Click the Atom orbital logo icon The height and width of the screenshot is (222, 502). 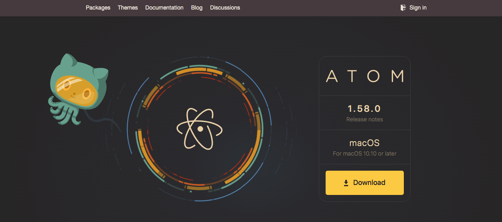200,129
